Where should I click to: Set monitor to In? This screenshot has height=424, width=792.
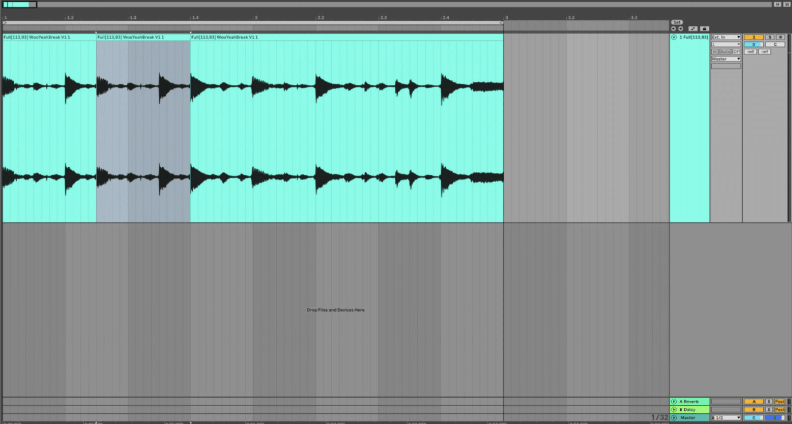715,52
